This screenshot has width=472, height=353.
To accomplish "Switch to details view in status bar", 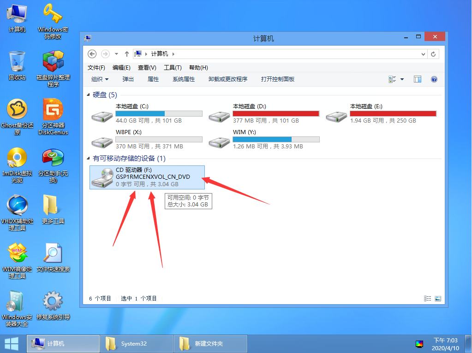I will 428,299.
